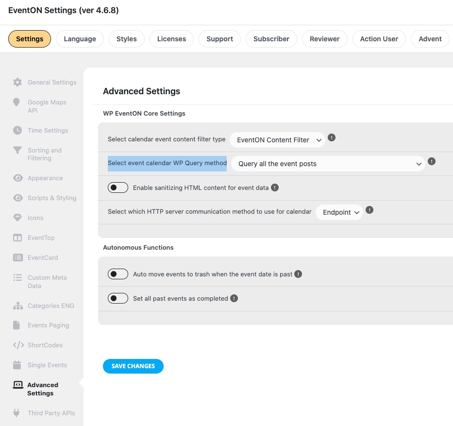453x426 pixels.
Task: Click the Advanced Settings laptop icon
Action: [x=18, y=385]
